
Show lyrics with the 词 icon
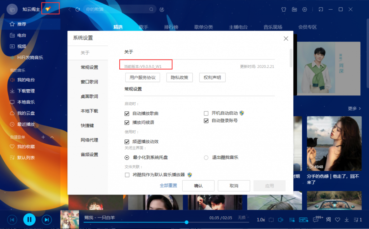click(x=328, y=220)
